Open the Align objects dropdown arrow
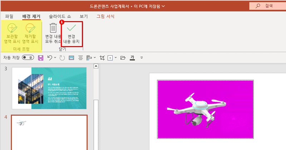Screen dimensions: 286x150 pyautogui.click(x=94, y=57)
